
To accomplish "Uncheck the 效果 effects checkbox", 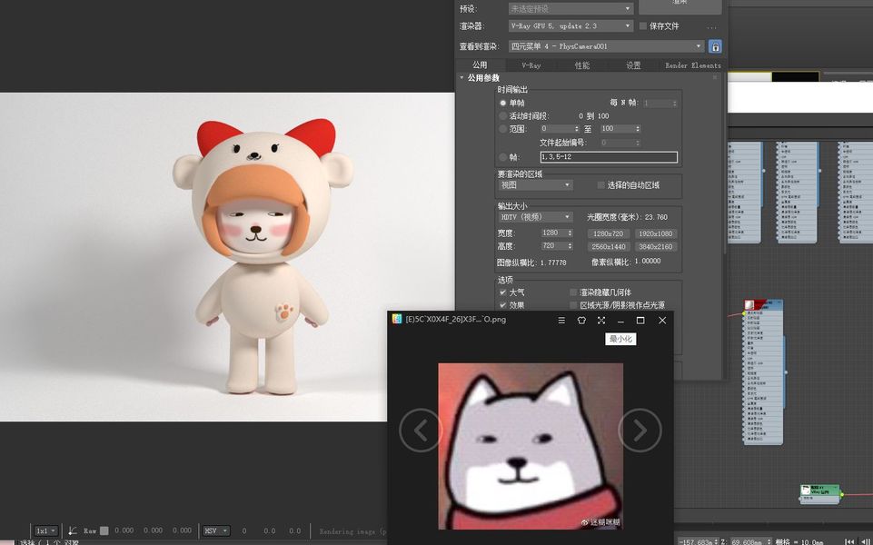I will pos(502,305).
